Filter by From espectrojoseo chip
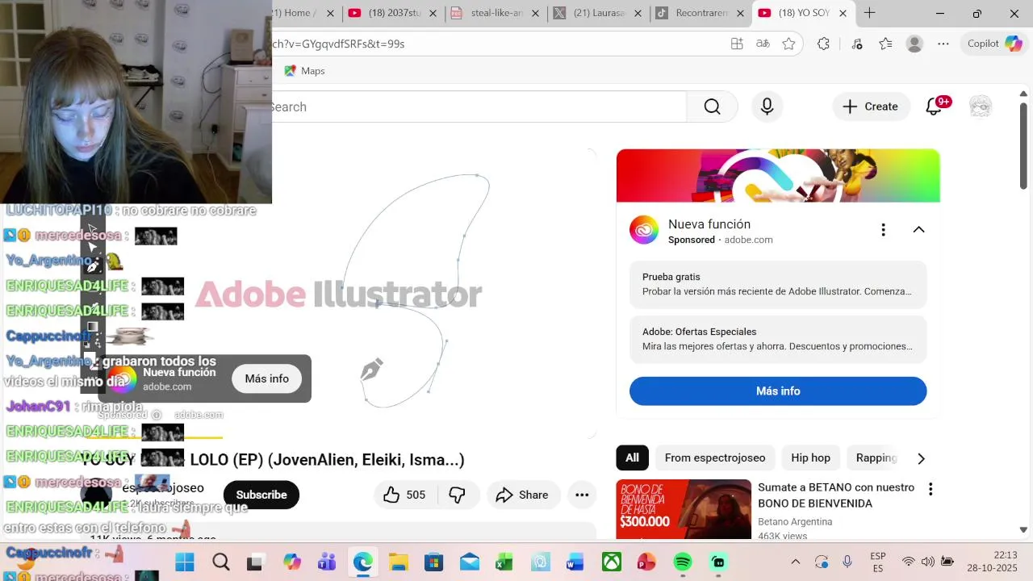Viewport: 1033px width, 581px height. point(715,458)
